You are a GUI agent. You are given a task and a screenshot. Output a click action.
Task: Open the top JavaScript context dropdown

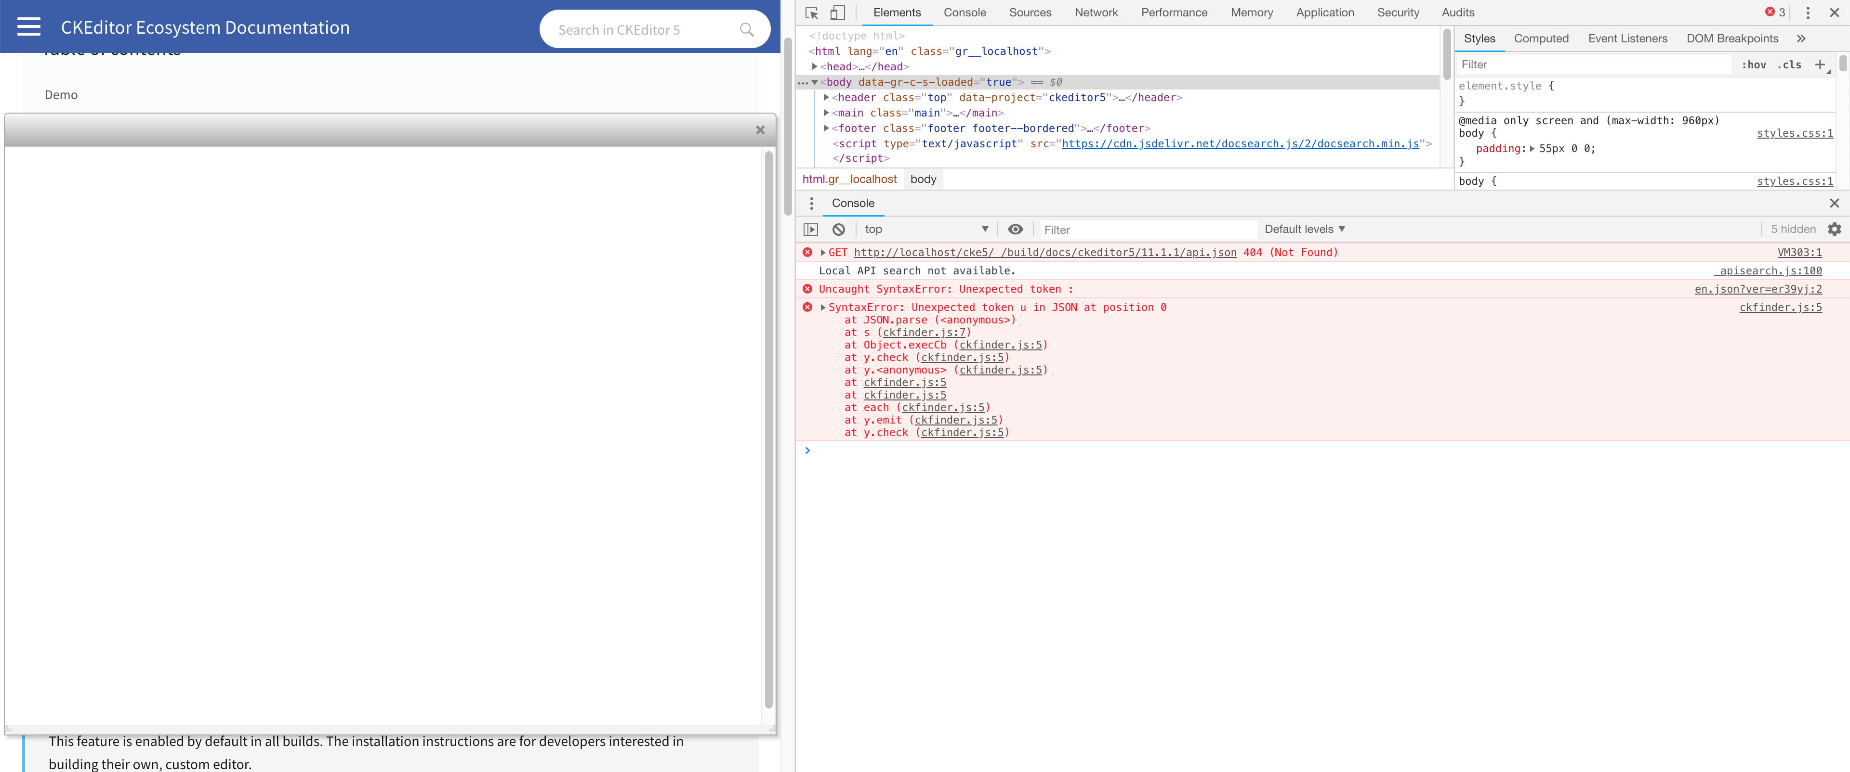click(x=925, y=229)
